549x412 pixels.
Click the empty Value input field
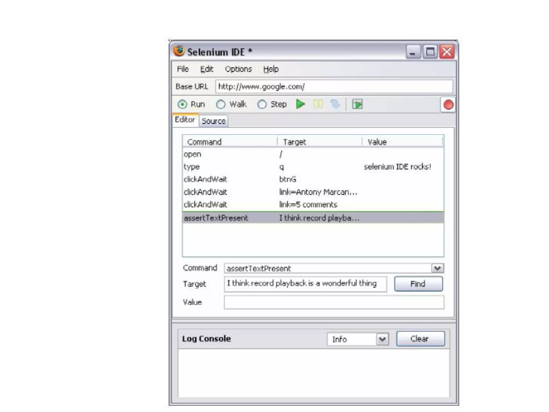(x=334, y=302)
